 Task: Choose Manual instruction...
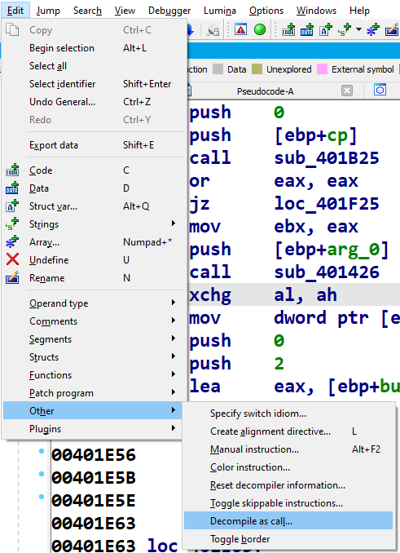pyautogui.click(x=288, y=449)
